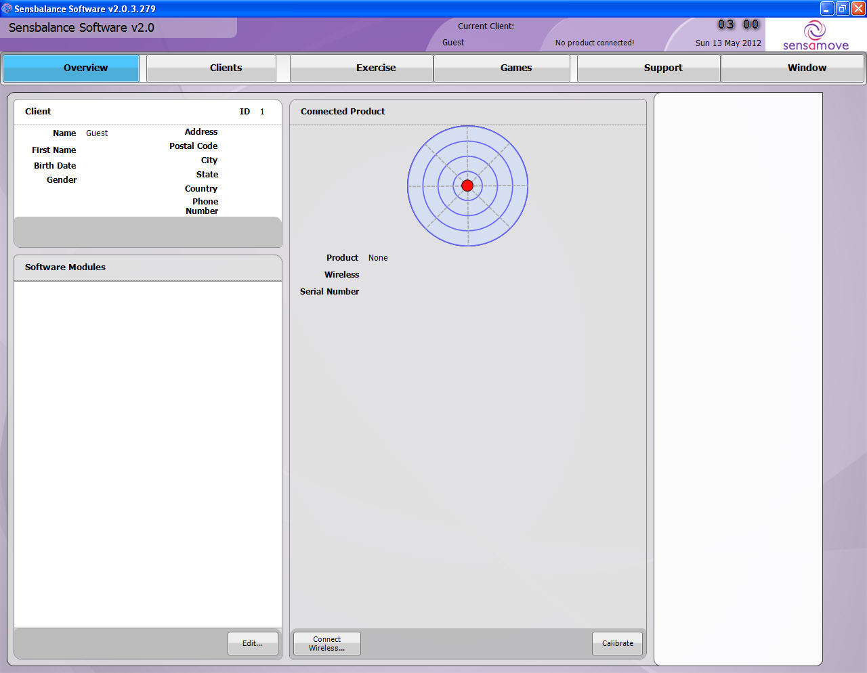The image size is (867, 673).
Task: Click the 'City' label
Action: pos(209,160)
